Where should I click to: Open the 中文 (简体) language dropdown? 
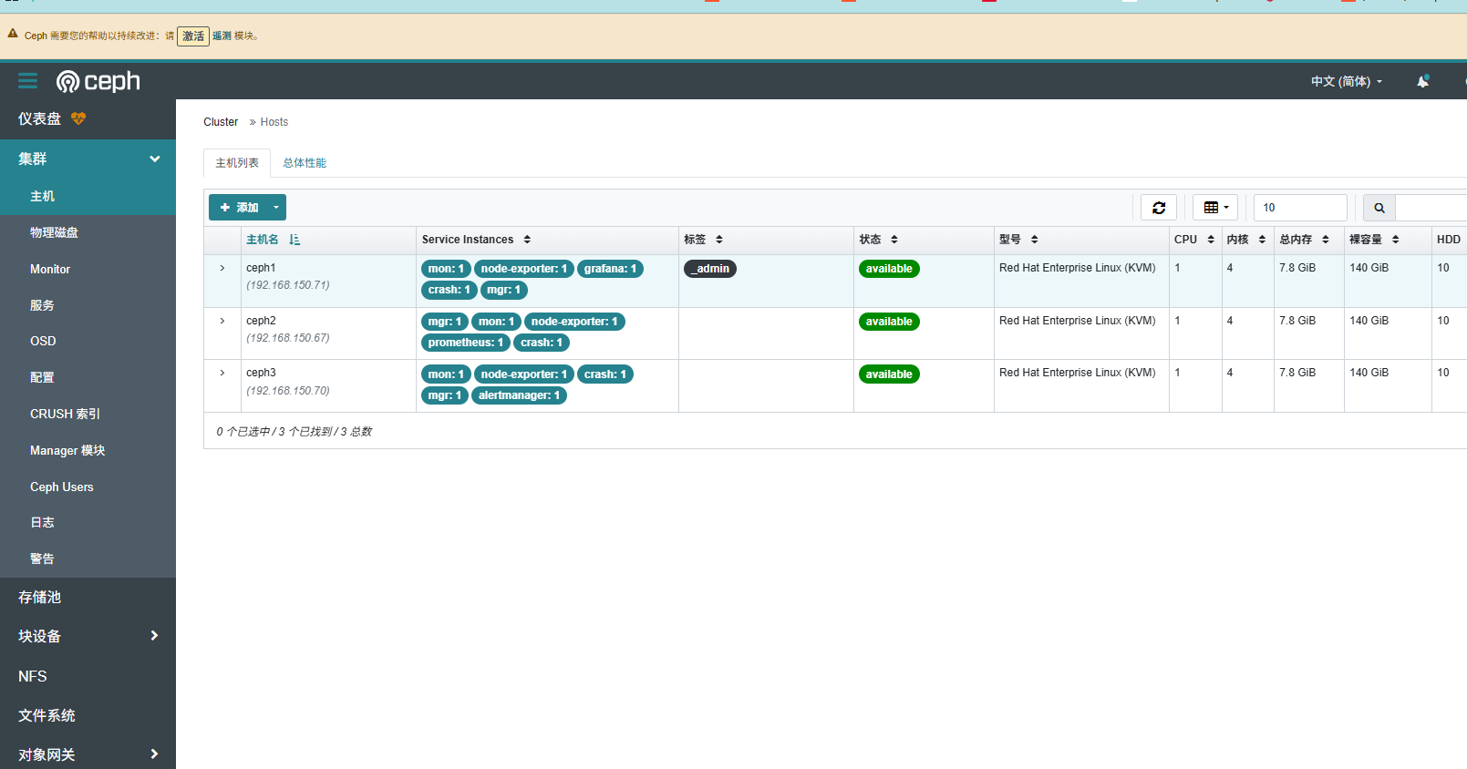point(1347,81)
